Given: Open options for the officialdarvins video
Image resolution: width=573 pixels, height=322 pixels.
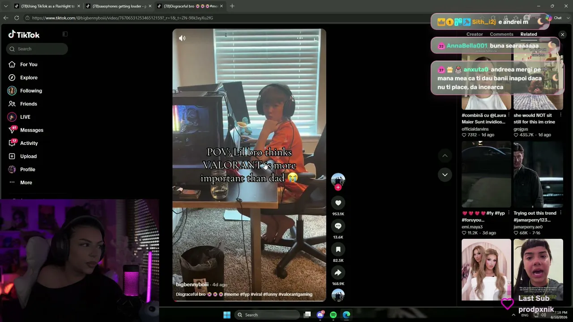Looking at the screenshot, I should pyautogui.click(x=509, y=115).
